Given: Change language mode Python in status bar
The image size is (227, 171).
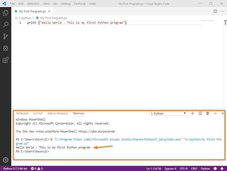Looking at the screenshot, I should 205,169.
